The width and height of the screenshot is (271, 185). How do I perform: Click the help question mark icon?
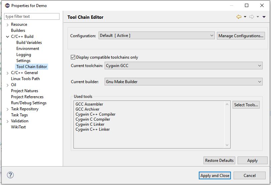10,175
